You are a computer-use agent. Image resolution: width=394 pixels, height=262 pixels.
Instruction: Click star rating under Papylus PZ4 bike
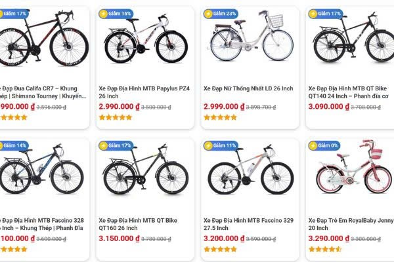pos(115,118)
